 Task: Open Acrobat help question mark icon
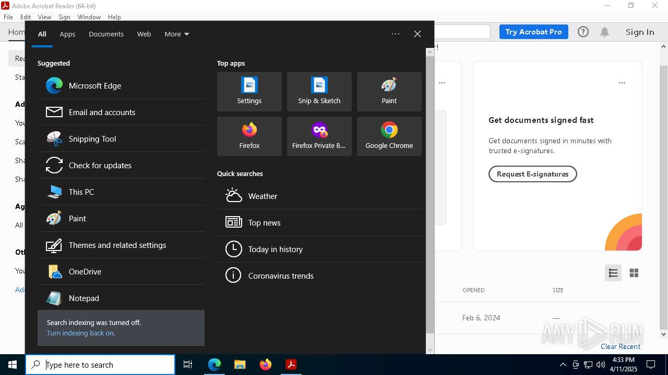583,32
